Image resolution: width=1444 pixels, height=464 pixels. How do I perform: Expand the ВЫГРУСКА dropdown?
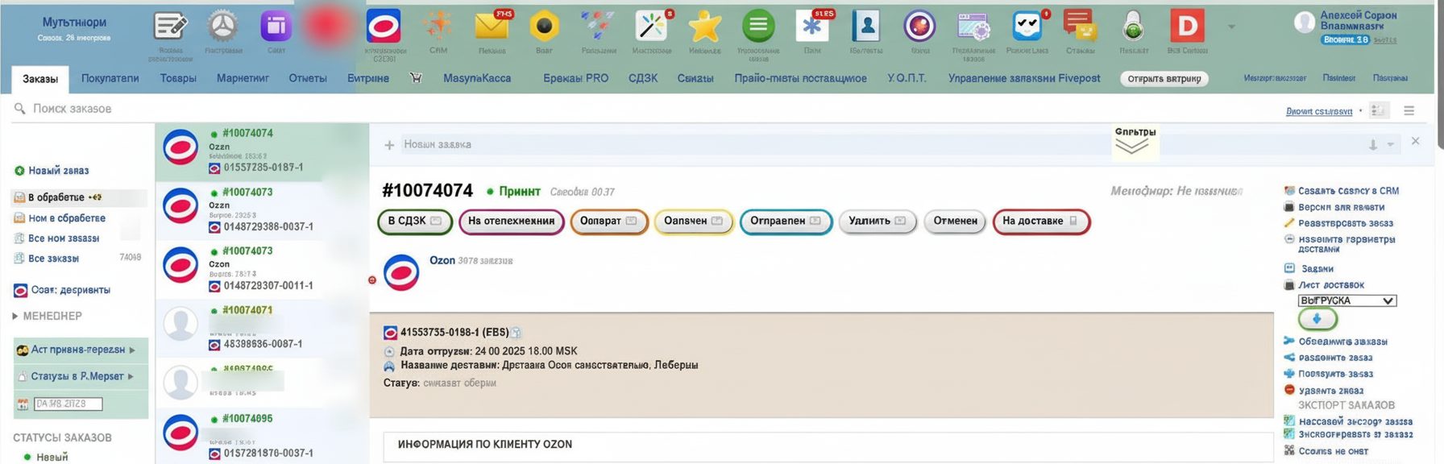click(1346, 300)
